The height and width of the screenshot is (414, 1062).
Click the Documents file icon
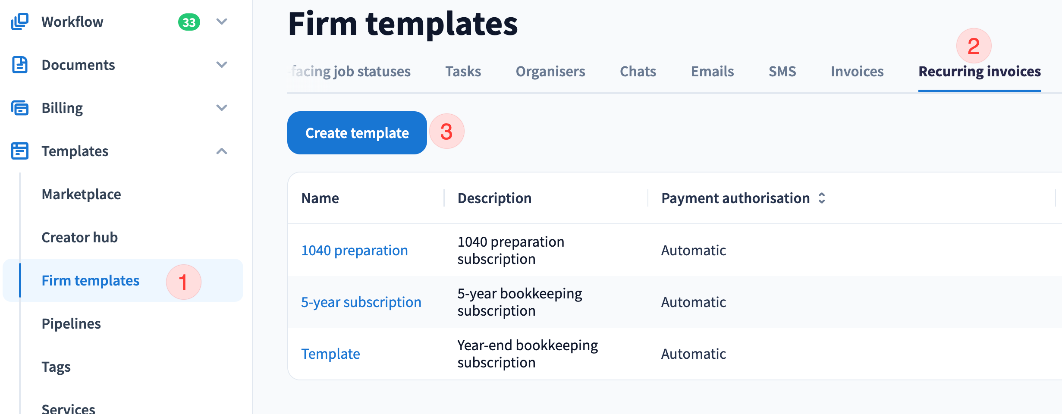[x=20, y=65]
